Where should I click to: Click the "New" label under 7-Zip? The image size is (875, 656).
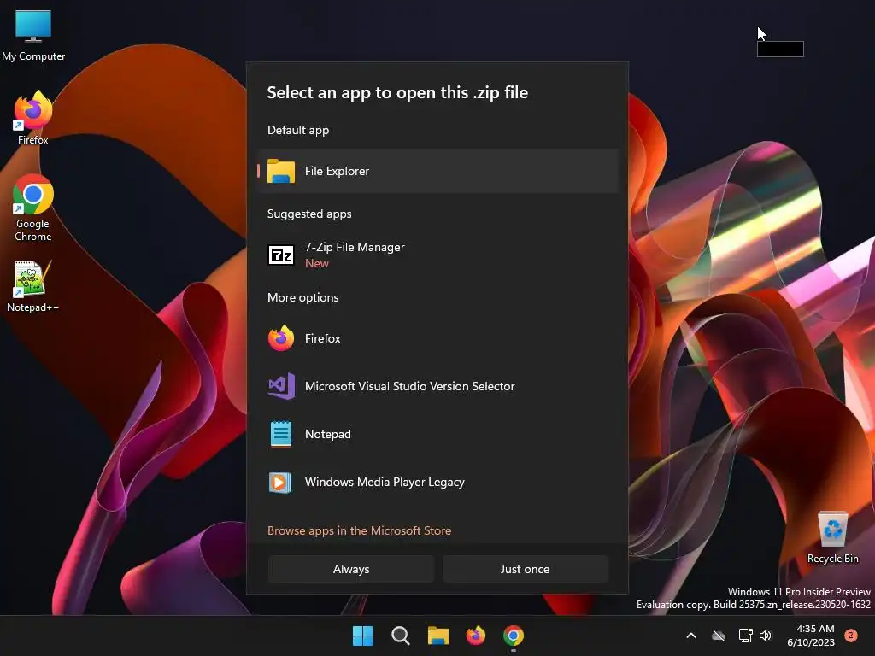click(317, 263)
